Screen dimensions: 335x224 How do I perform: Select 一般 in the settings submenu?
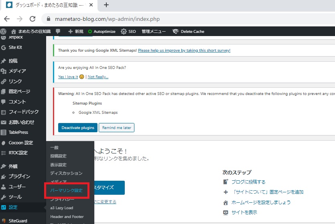(54, 147)
